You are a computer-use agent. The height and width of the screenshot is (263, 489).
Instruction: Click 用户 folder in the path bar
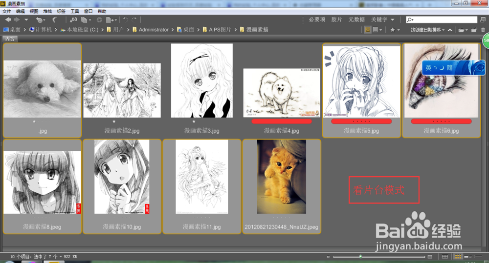click(115, 30)
